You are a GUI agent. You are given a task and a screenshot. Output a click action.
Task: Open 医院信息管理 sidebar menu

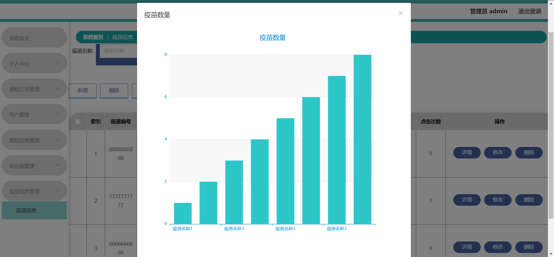click(x=34, y=140)
